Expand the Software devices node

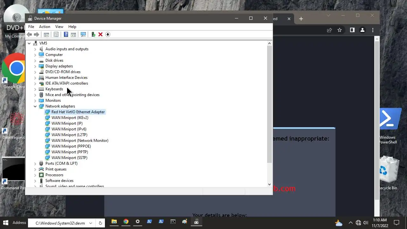35,181
